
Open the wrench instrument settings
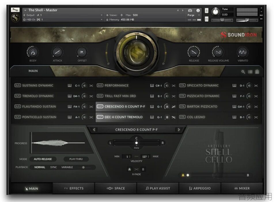pyautogui.click(x=15, y=10)
